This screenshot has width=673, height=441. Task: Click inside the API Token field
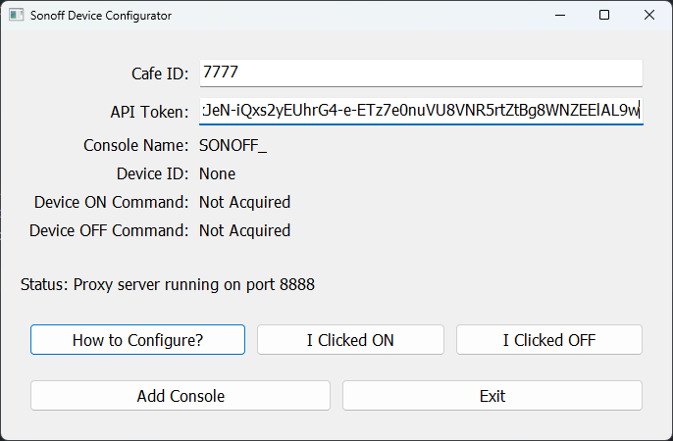pos(420,111)
